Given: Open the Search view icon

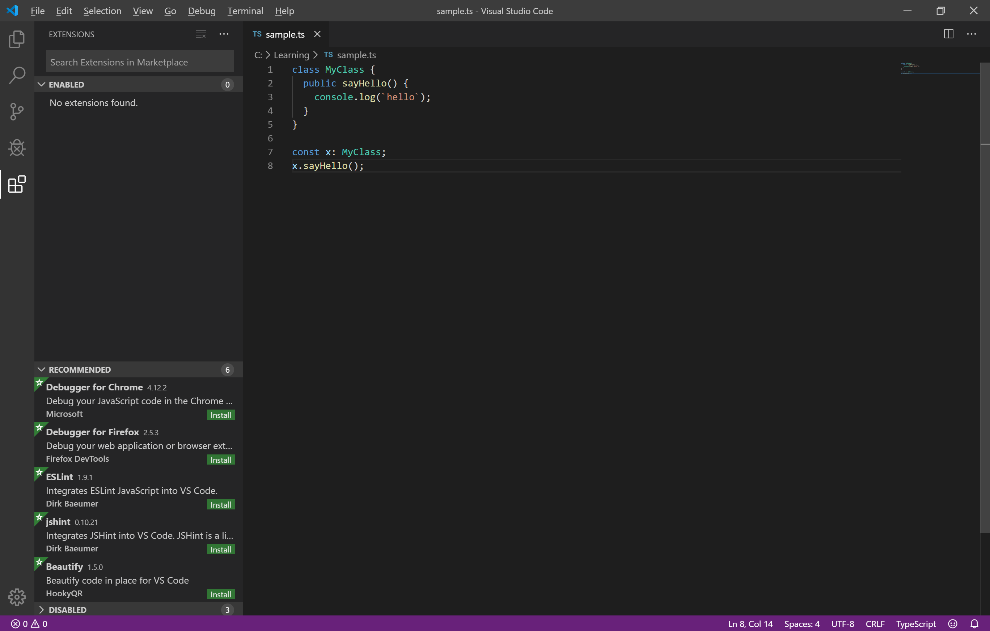Looking at the screenshot, I should pyautogui.click(x=16, y=75).
